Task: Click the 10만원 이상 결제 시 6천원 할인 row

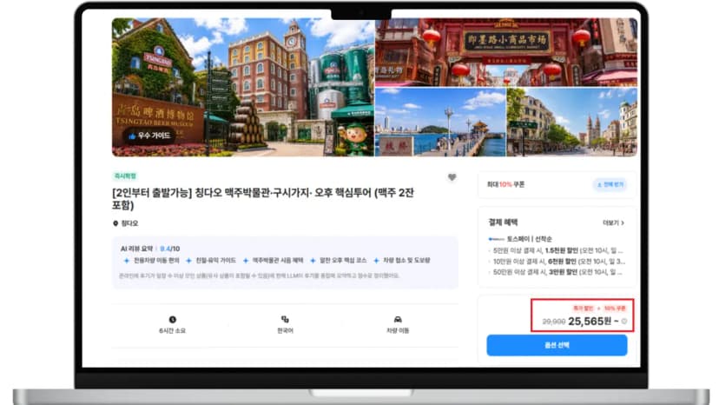Action: pos(558,262)
